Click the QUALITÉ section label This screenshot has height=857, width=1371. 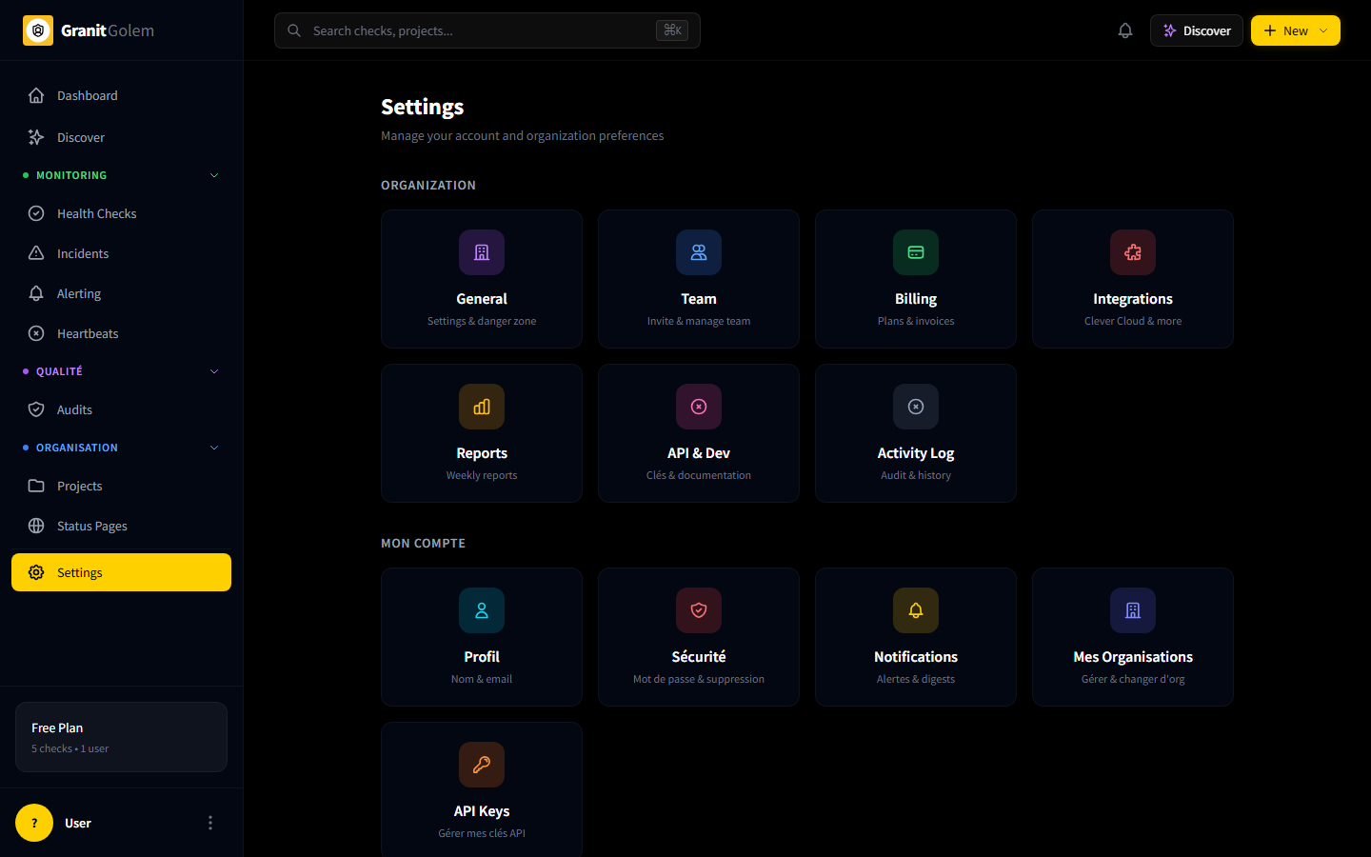tap(59, 371)
